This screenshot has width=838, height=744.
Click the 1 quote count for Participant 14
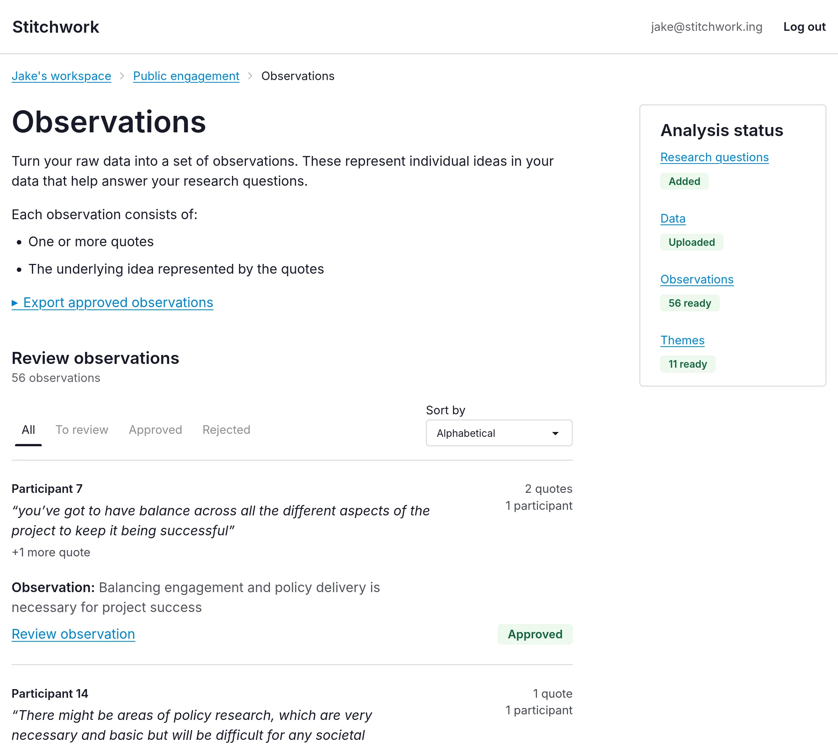[x=553, y=694]
